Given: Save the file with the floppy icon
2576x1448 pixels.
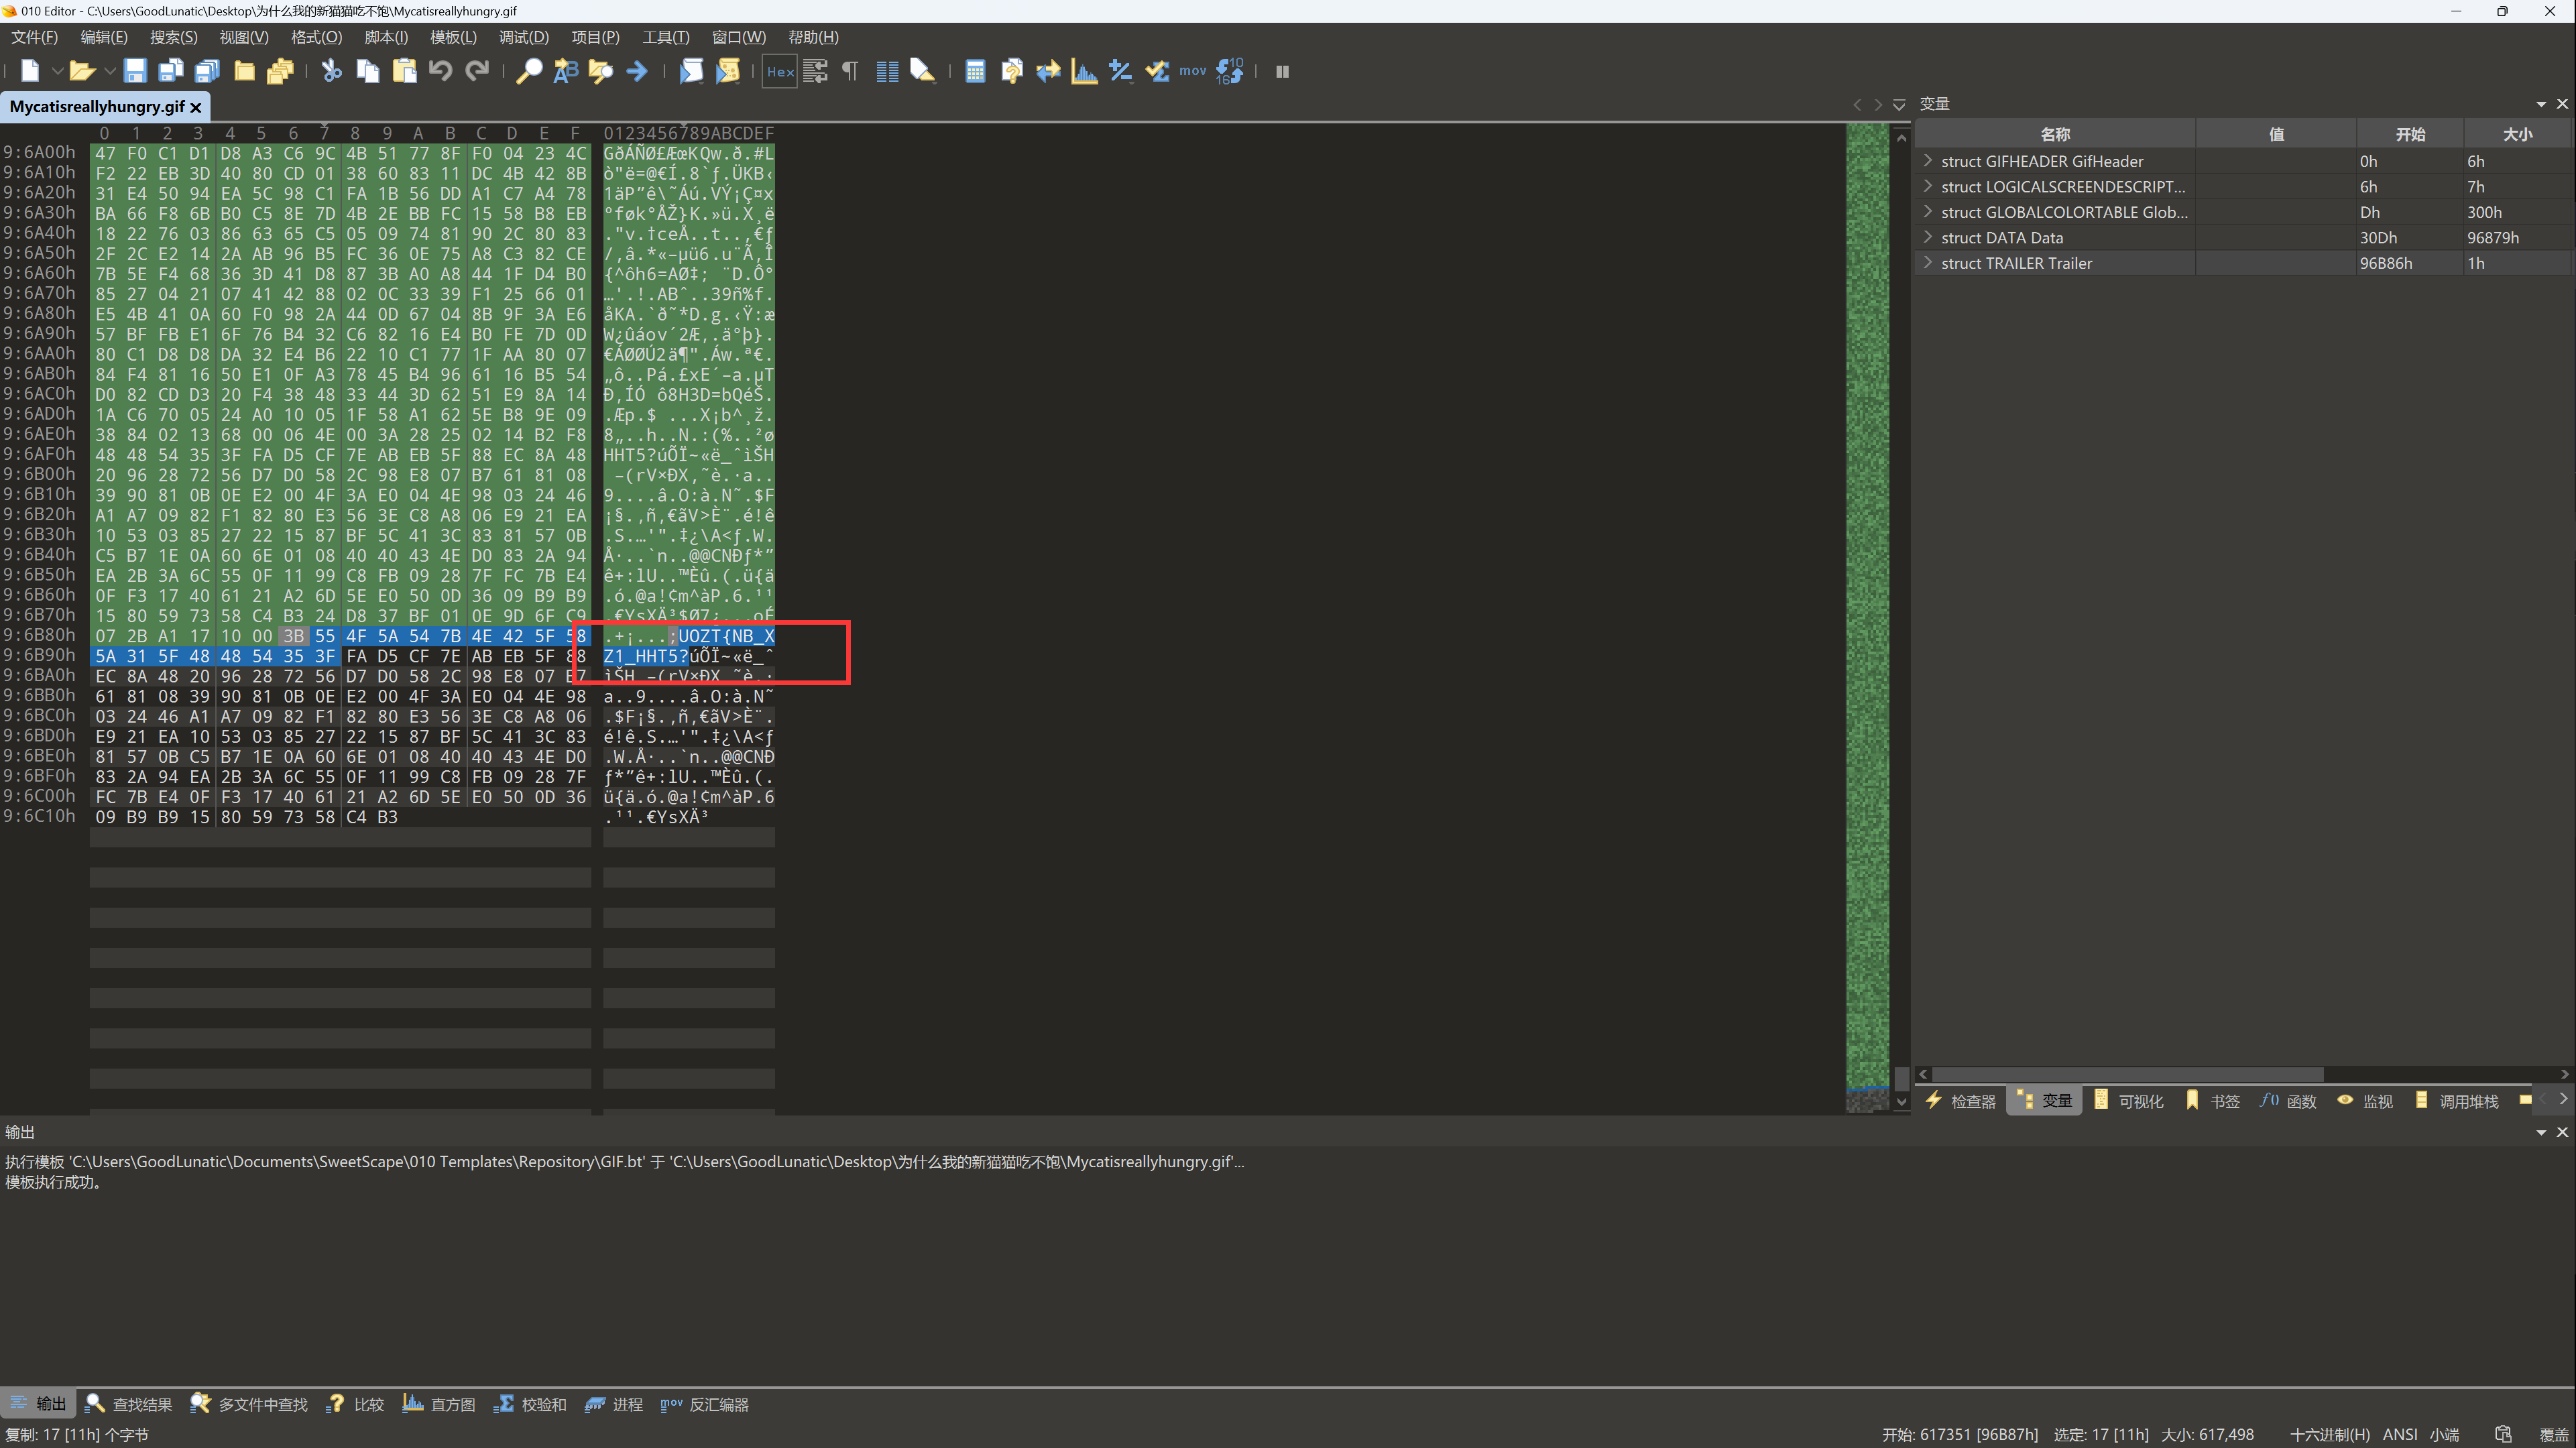Looking at the screenshot, I should 135,71.
